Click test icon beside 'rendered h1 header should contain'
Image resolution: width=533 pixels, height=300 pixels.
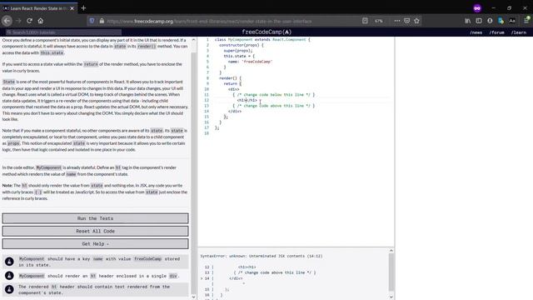(9, 289)
